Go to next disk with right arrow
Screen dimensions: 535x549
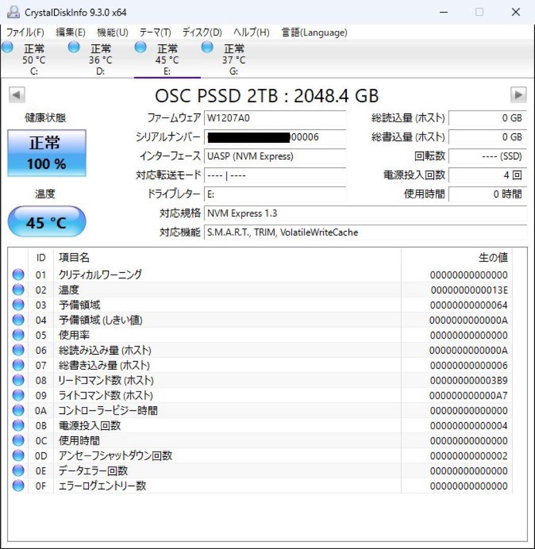click(x=518, y=95)
